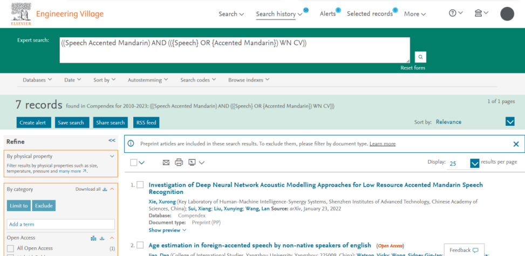Click the Engineering Village title

click(70, 14)
